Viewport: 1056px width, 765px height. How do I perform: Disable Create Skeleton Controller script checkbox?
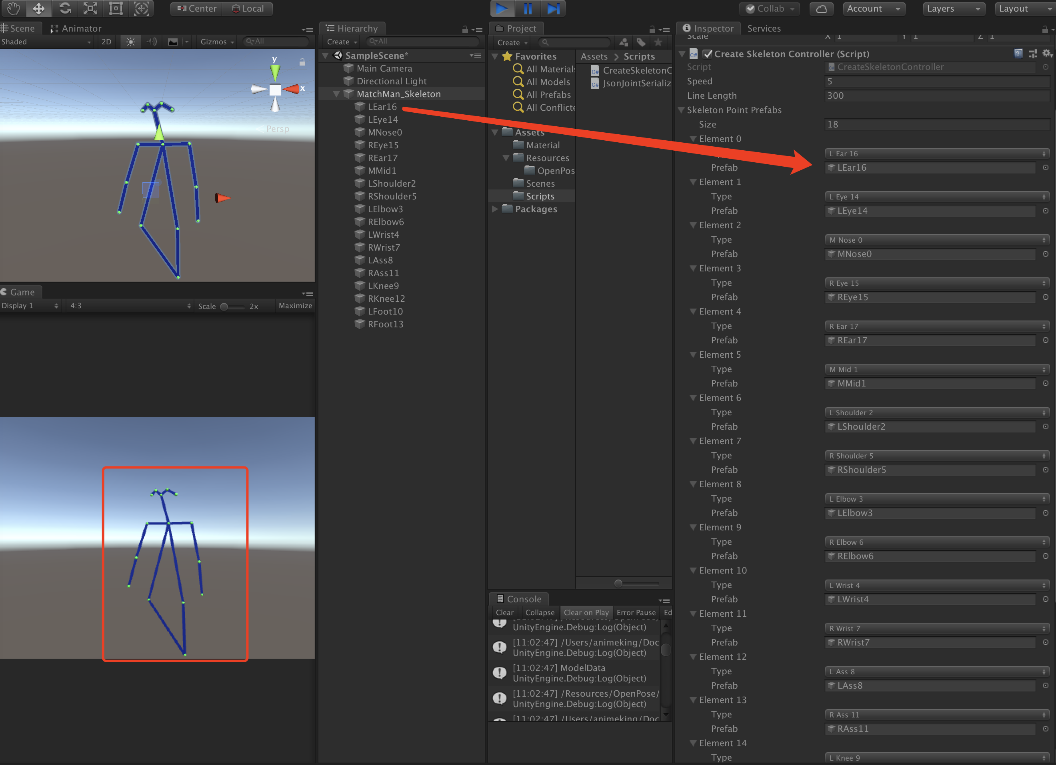point(707,54)
